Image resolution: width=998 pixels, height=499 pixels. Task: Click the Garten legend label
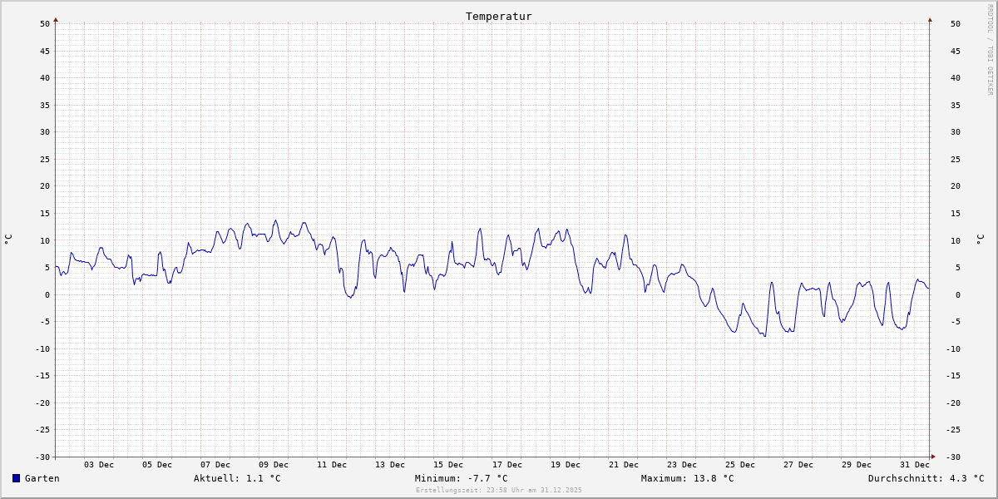click(42, 478)
